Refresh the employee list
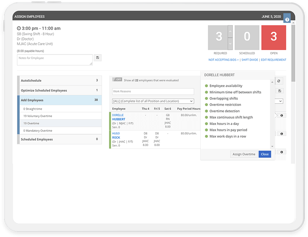Image resolution: width=308 pixels, height=237 pixels. [x=279, y=81]
